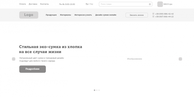Click the phone number +38 (095) 886-42-42
Screen dimensions: 194x97
pos(164,14)
